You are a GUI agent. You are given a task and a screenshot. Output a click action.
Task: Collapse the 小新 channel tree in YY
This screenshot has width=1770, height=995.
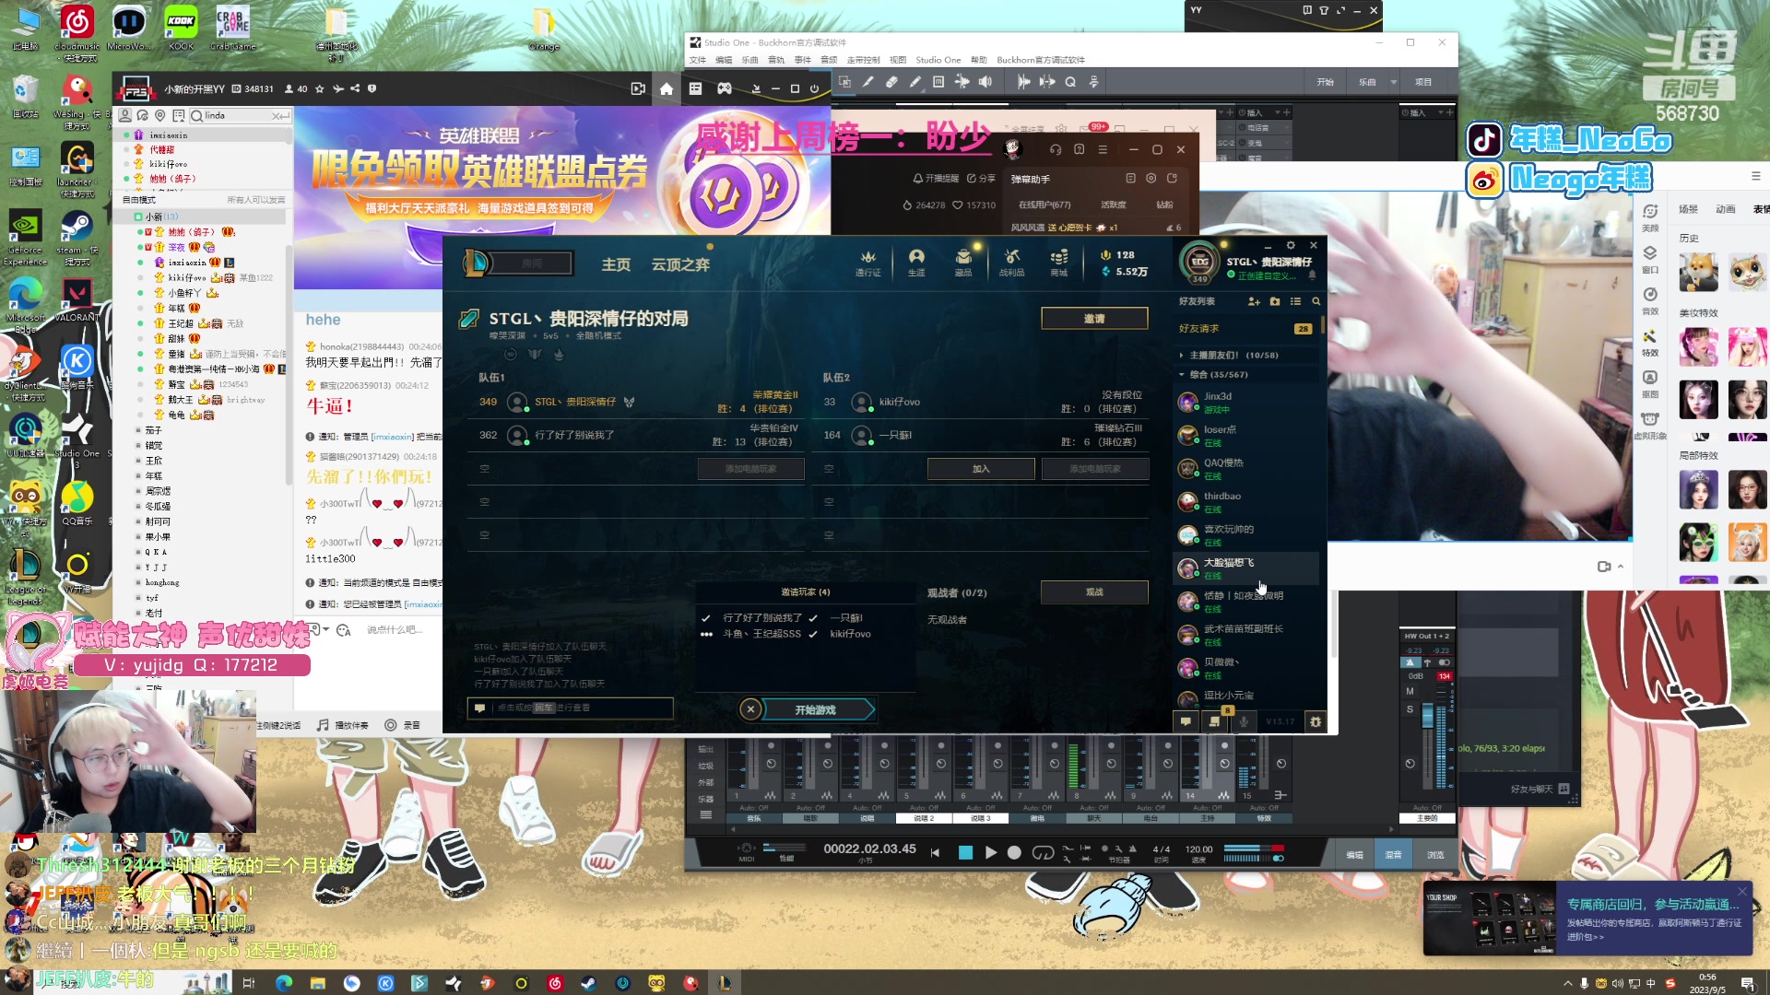pos(138,217)
